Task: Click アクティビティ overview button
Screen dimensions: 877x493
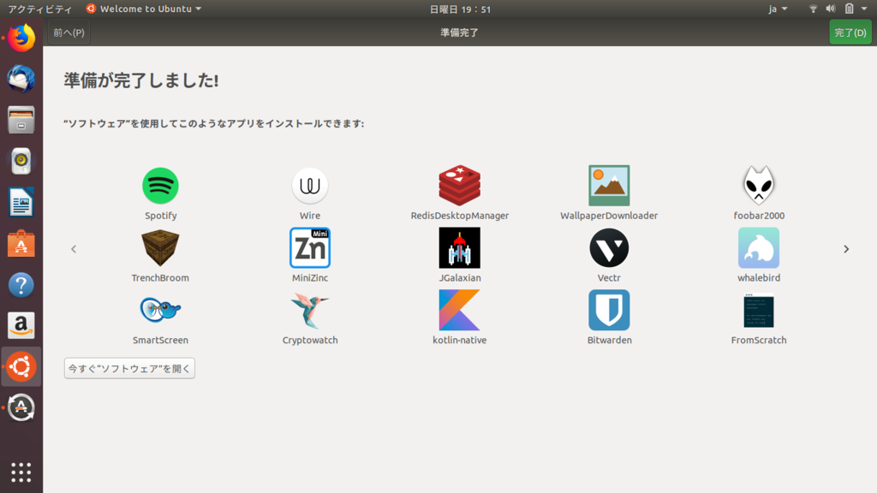Action: point(39,9)
